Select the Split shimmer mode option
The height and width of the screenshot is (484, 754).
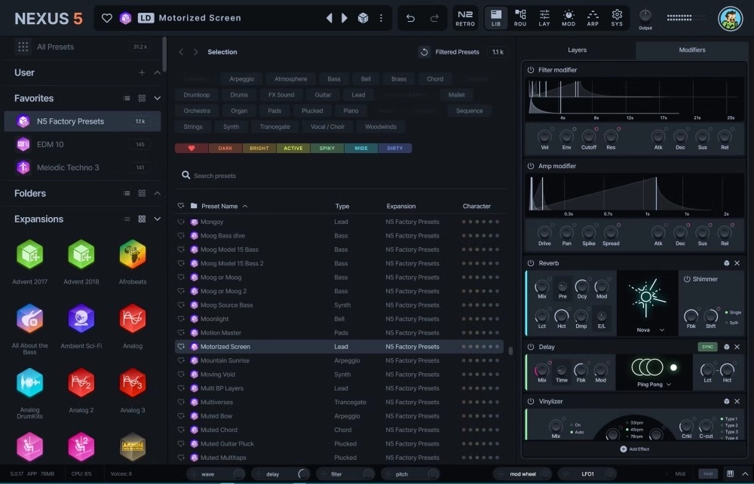pyautogui.click(x=734, y=323)
